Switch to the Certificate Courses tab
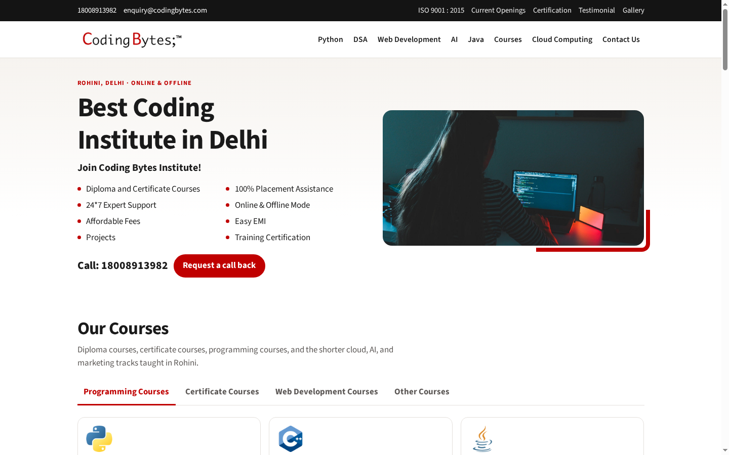Screen dimensions: 729x455 coord(222,392)
